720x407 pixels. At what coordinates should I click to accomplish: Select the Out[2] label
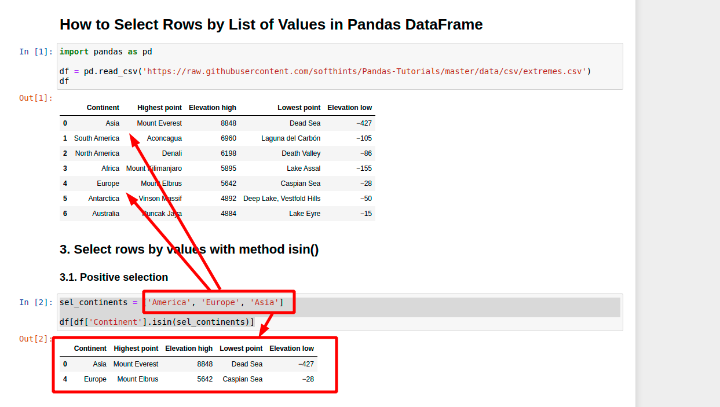pyautogui.click(x=34, y=339)
